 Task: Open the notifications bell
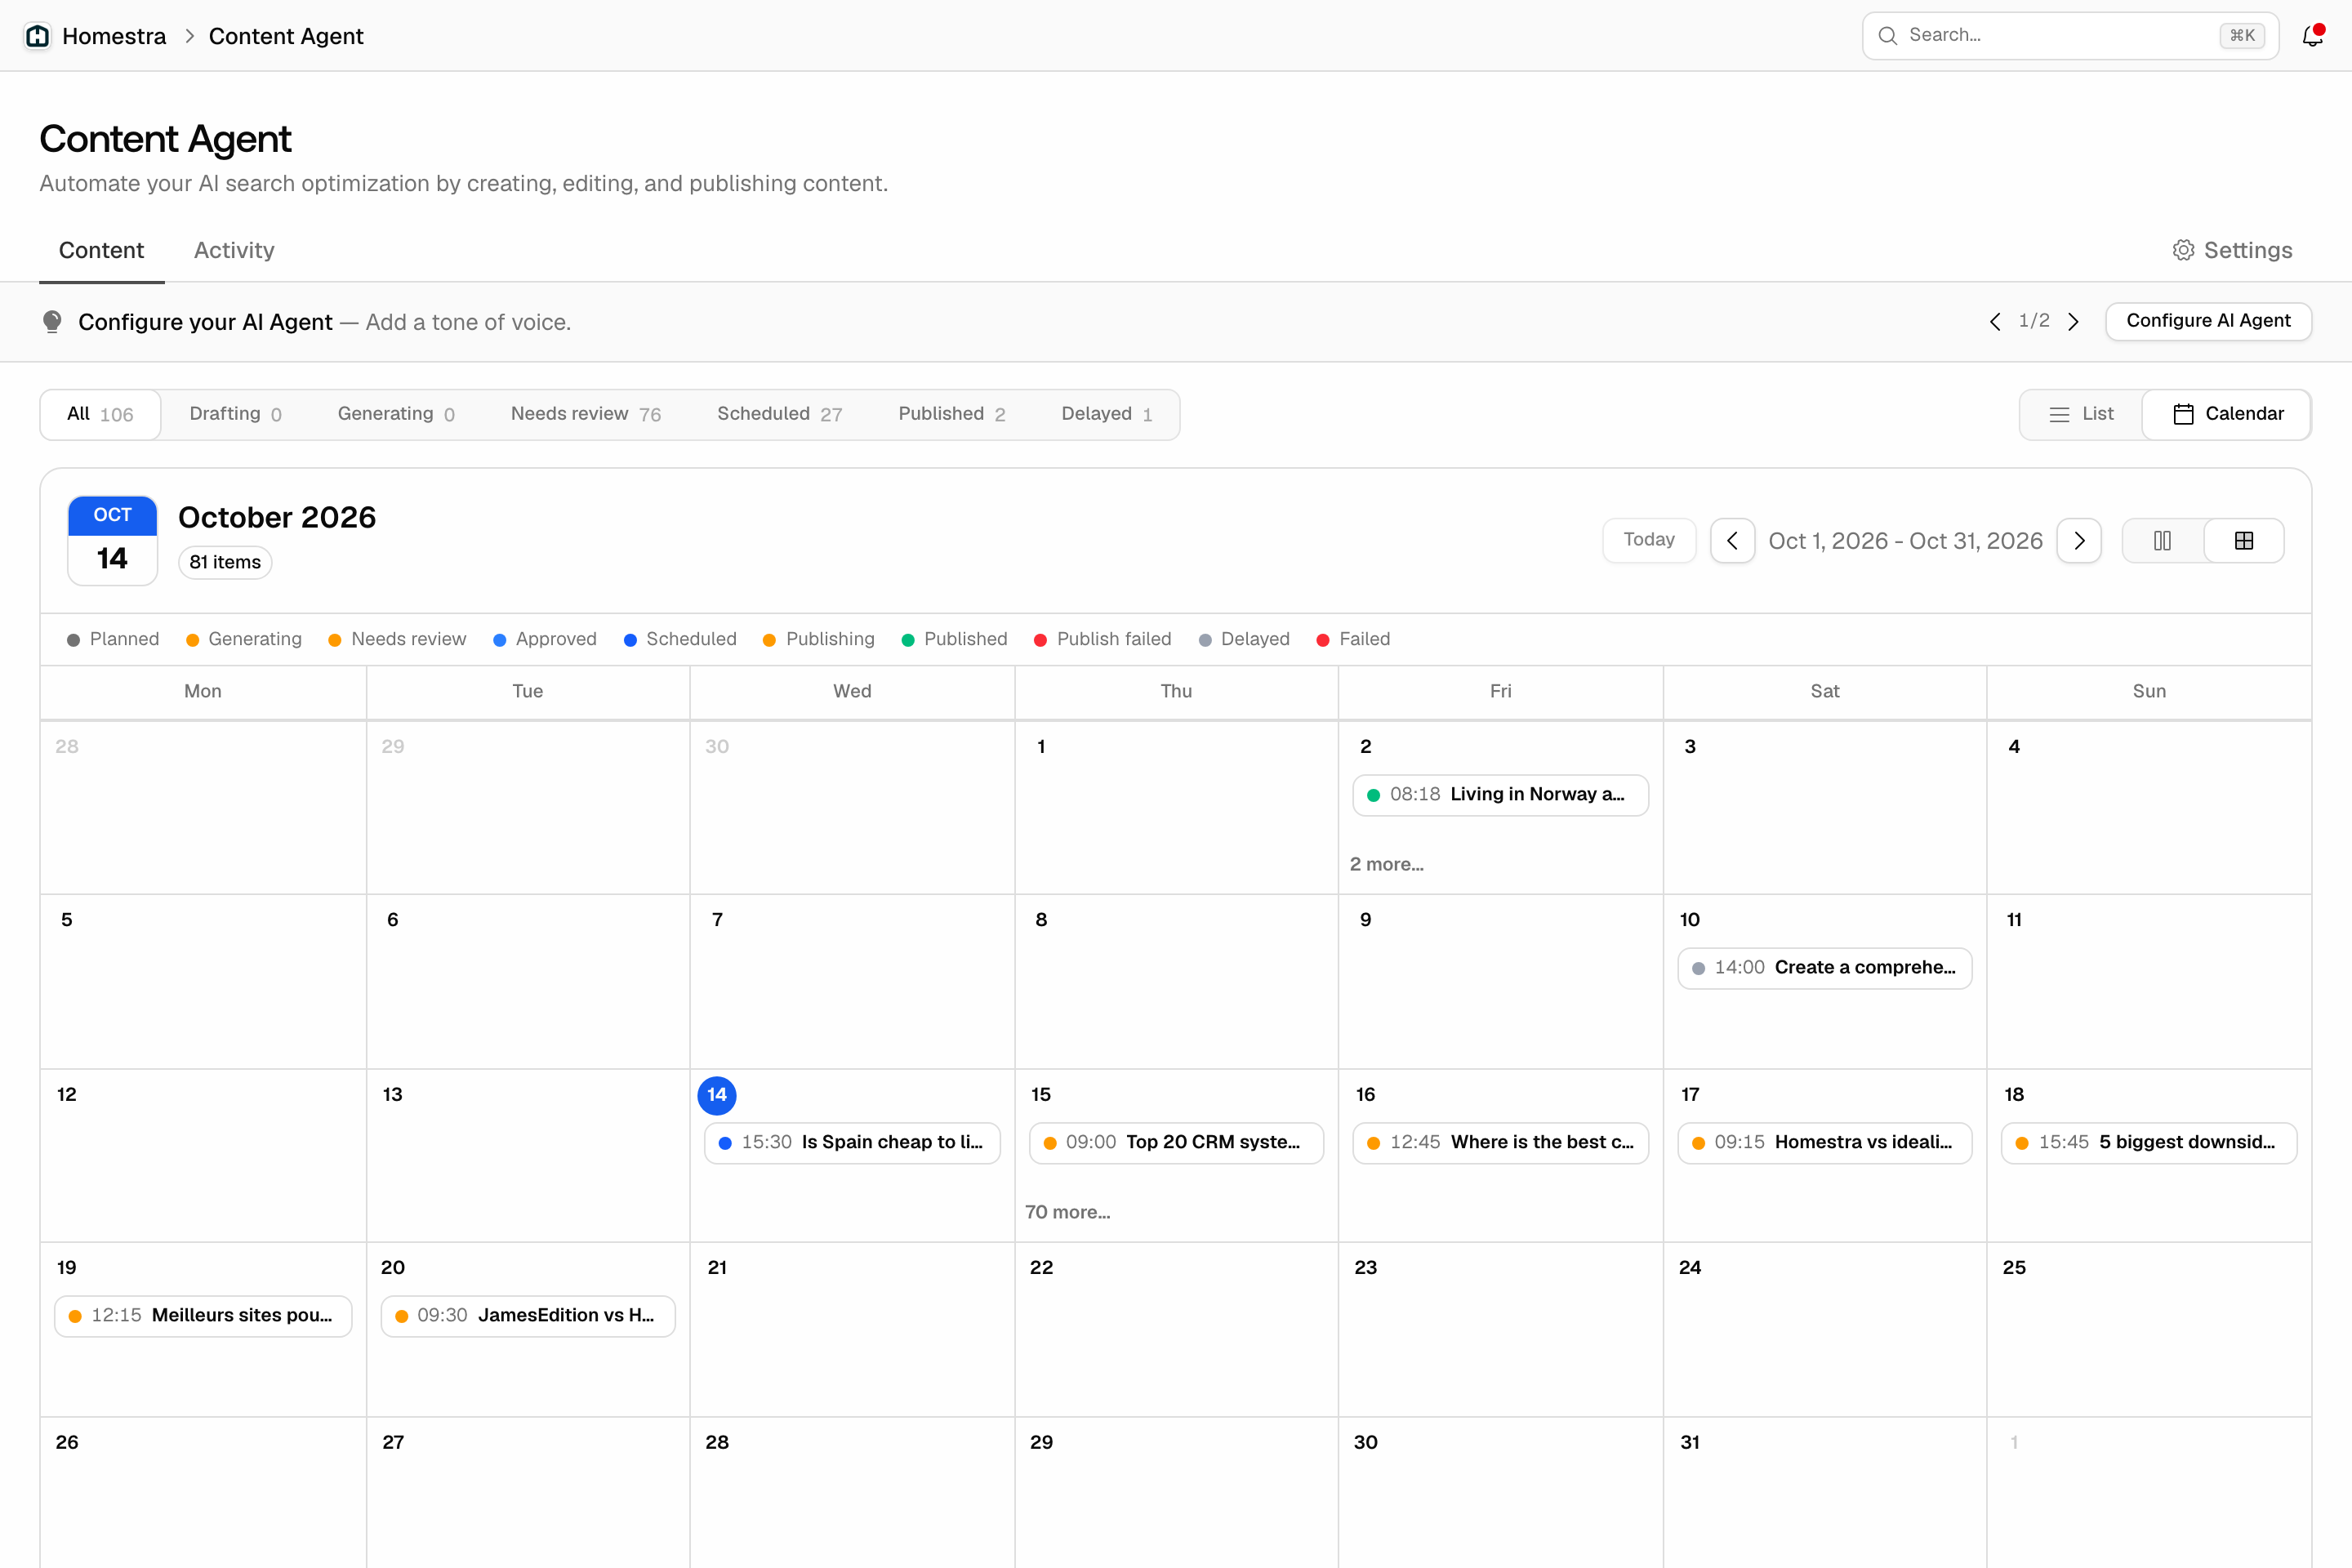2312,36
